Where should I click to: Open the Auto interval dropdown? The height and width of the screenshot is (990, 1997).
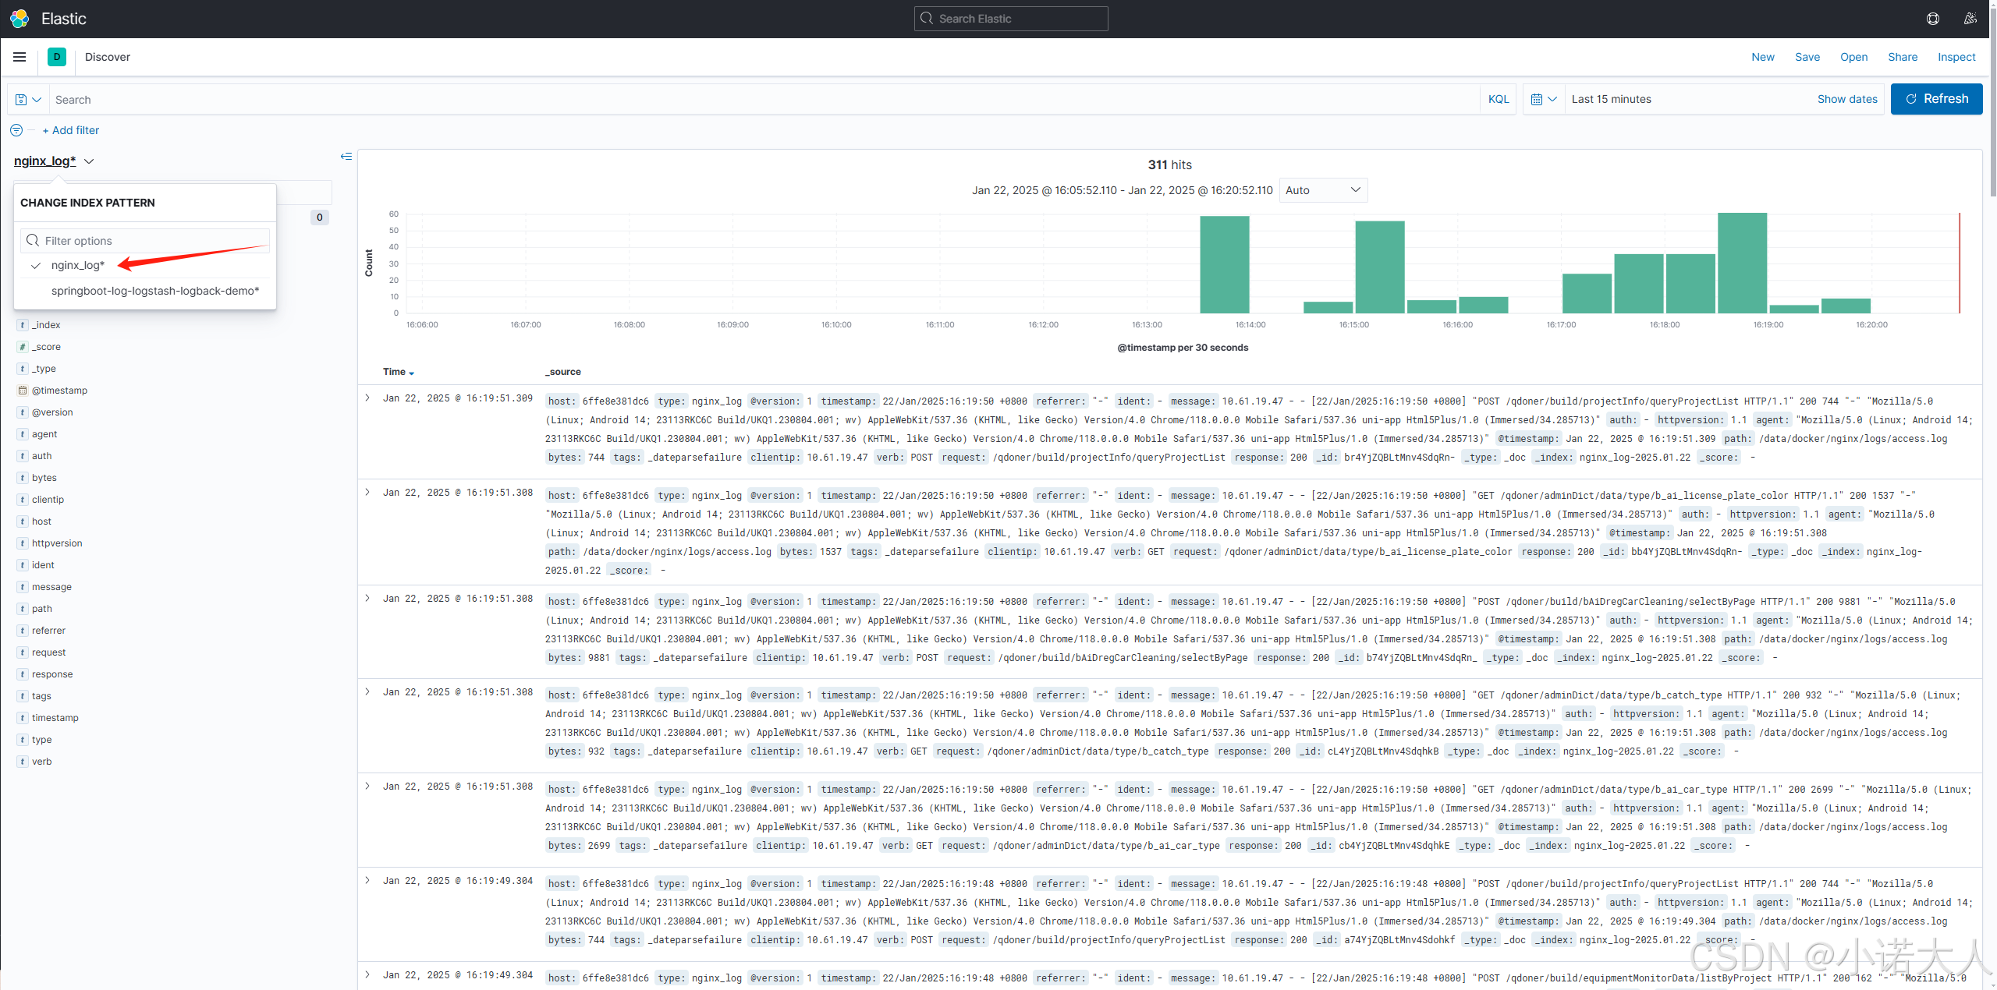pos(1323,190)
